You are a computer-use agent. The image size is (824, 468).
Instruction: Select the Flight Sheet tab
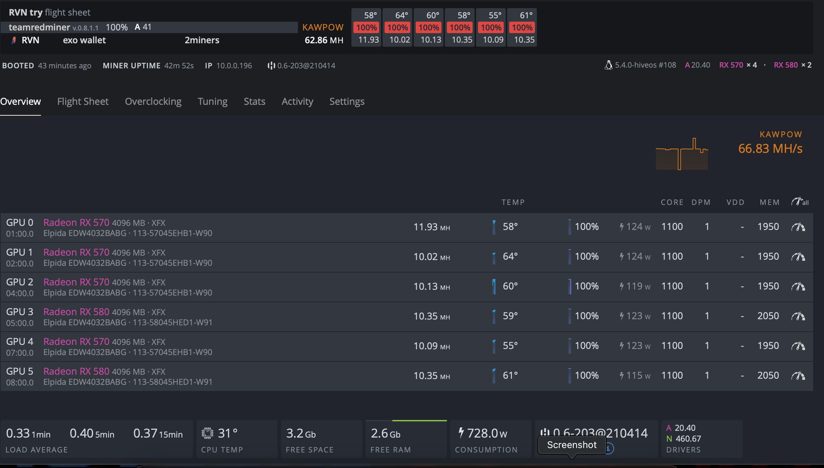tap(83, 101)
